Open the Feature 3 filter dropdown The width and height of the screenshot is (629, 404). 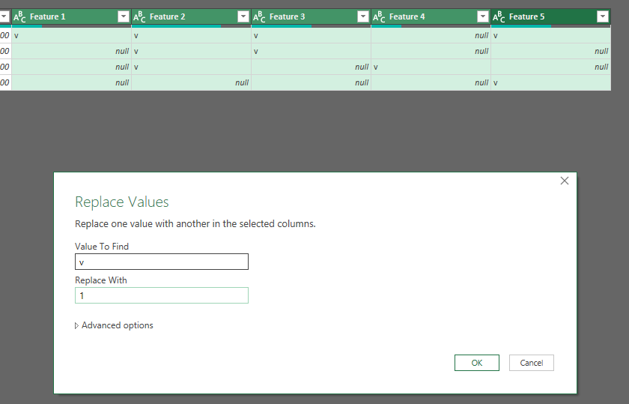coord(363,16)
